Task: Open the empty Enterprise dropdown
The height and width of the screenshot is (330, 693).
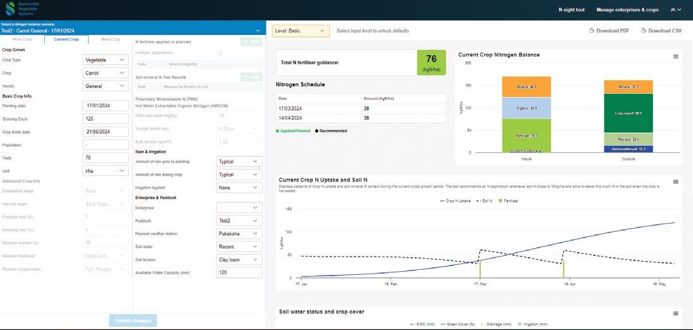Action: pos(239,208)
